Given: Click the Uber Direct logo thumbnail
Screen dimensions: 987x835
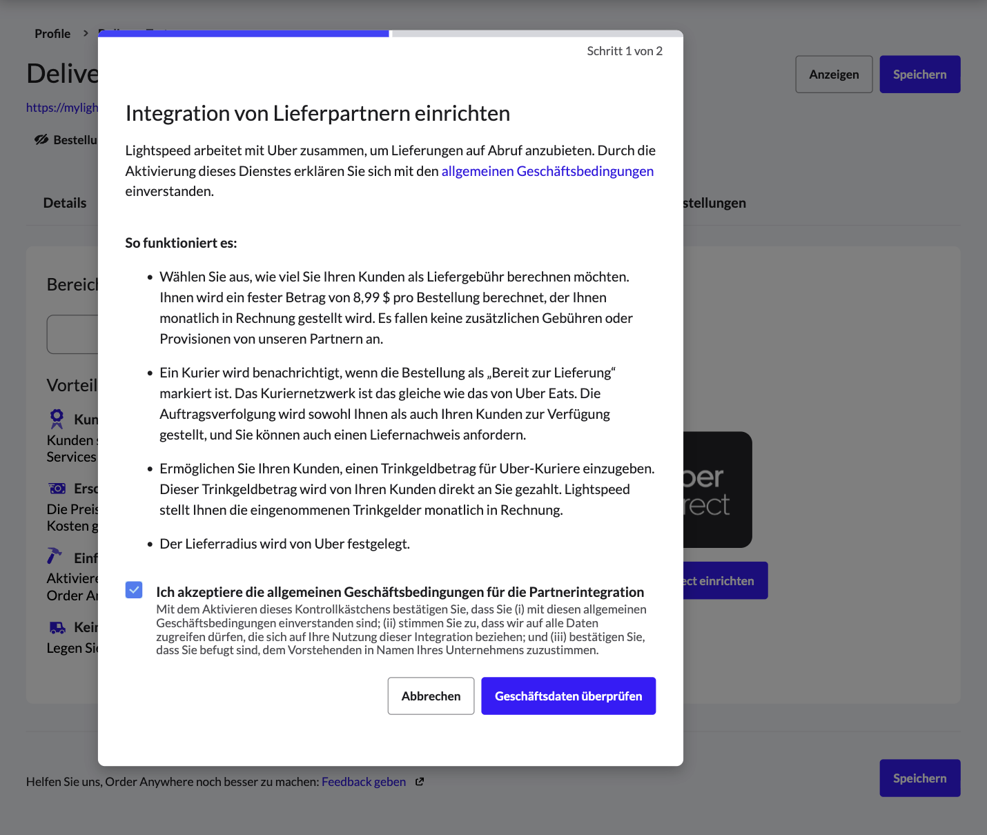Looking at the screenshot, I should 718,490.
